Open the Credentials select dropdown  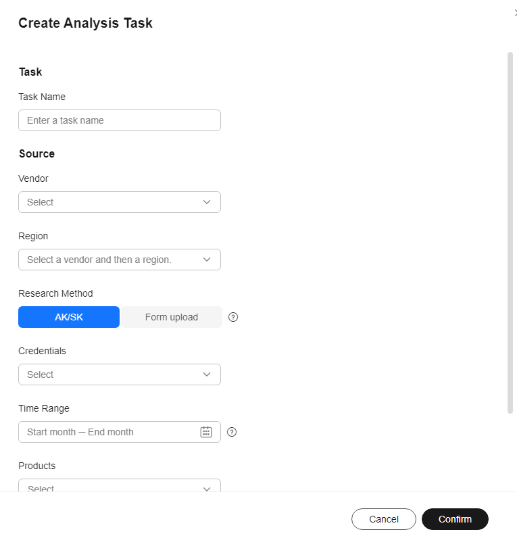(120, 374)
